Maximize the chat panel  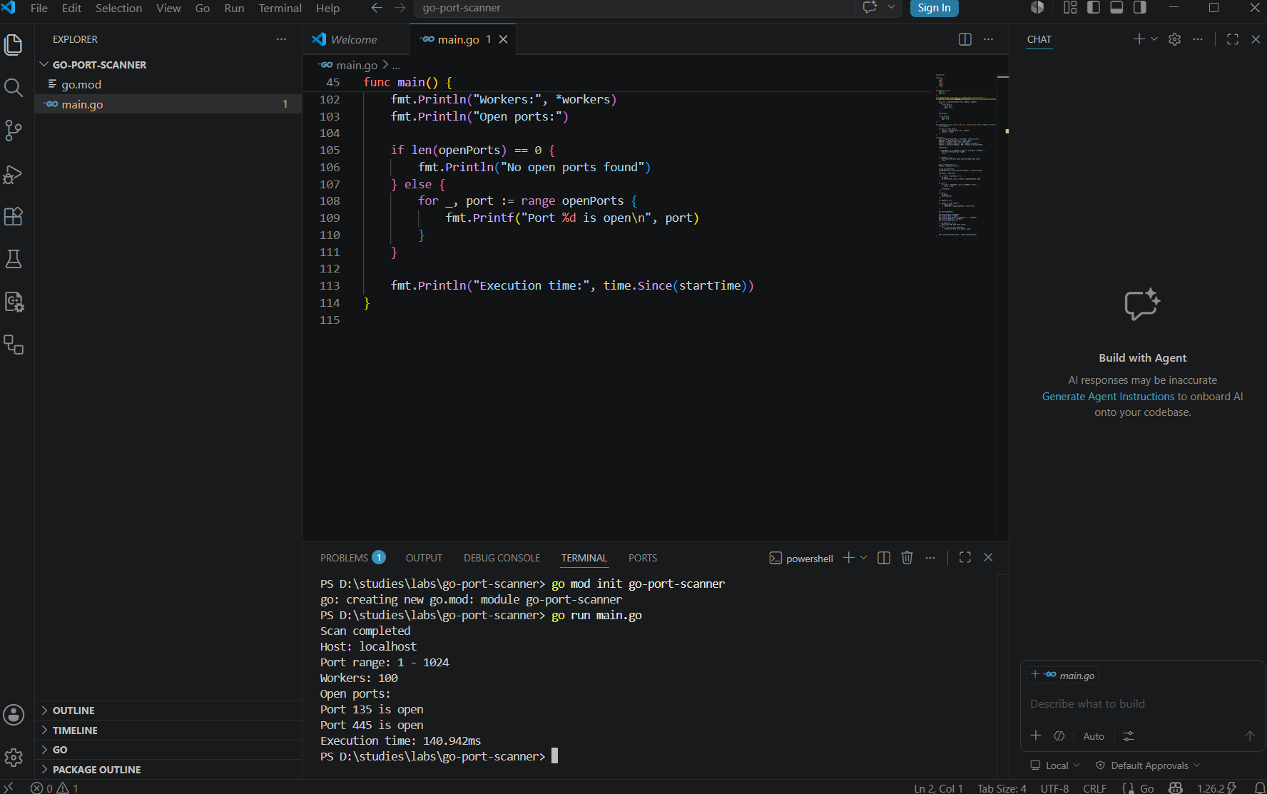[1232, 39]
